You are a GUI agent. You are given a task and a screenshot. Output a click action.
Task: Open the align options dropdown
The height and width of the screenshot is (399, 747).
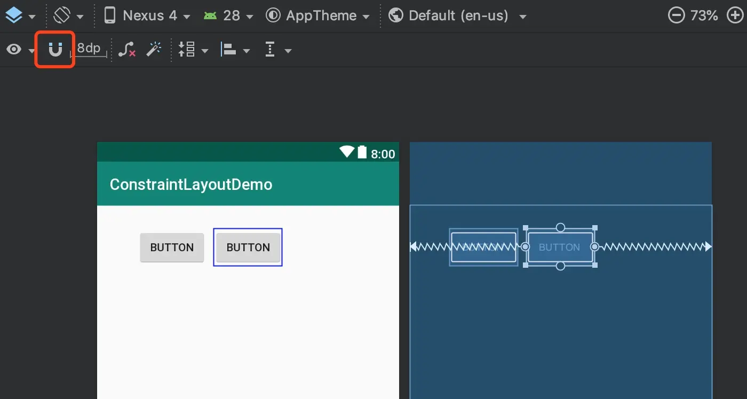coord(235,50)
